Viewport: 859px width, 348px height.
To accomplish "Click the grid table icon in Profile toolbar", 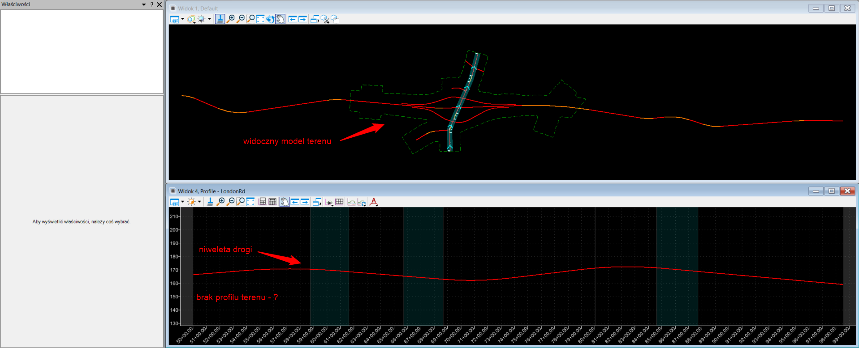I will 339,202.
